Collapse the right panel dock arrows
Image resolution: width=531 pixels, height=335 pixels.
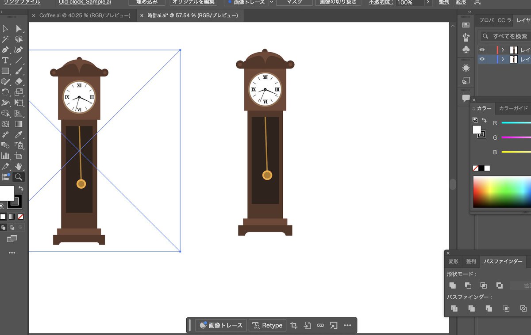tap(469, 12)
